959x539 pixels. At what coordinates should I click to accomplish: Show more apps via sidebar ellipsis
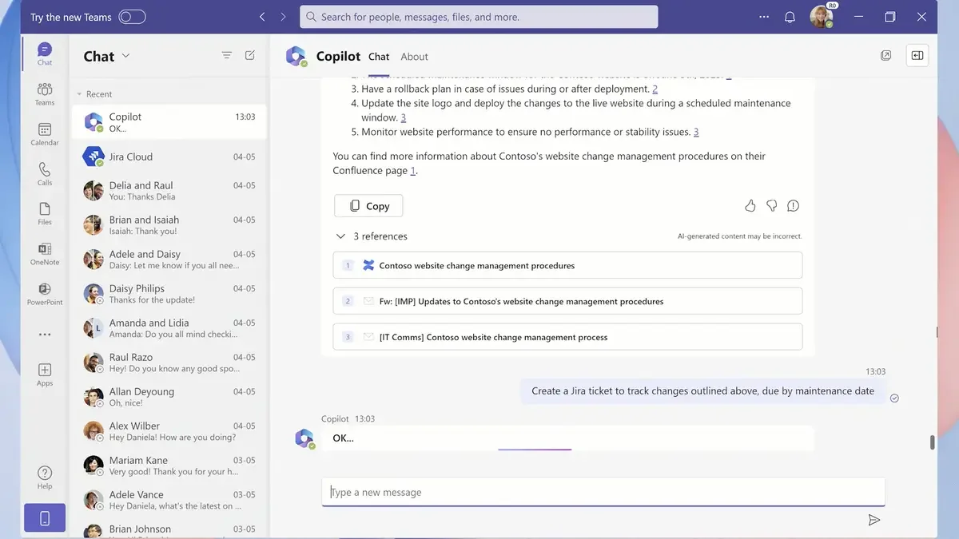pos(45,335)
